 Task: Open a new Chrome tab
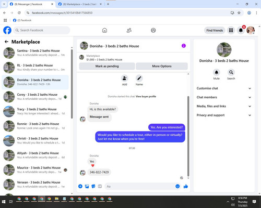click(108, 4)
